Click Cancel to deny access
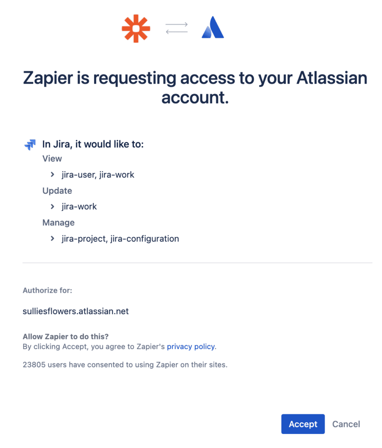Image resolution: width=382 pixels, height=448 pixels. (x=346, y=424)
